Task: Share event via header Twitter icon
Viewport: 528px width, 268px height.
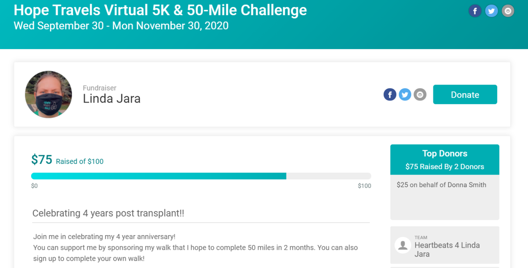Action: 491,11
